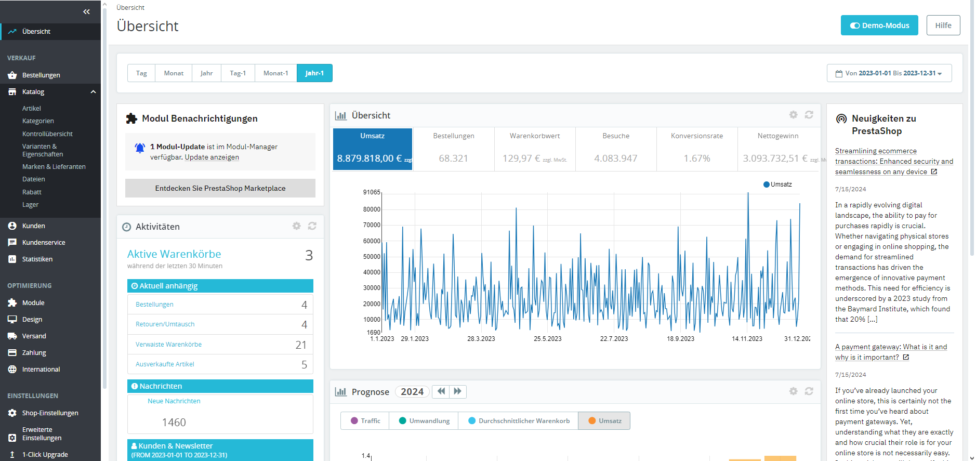Image resolution: width=976 pixels, height=461 pixels.
Task: Click the Hilfe button
Action: pyautogui.click(x=943, y=25)
